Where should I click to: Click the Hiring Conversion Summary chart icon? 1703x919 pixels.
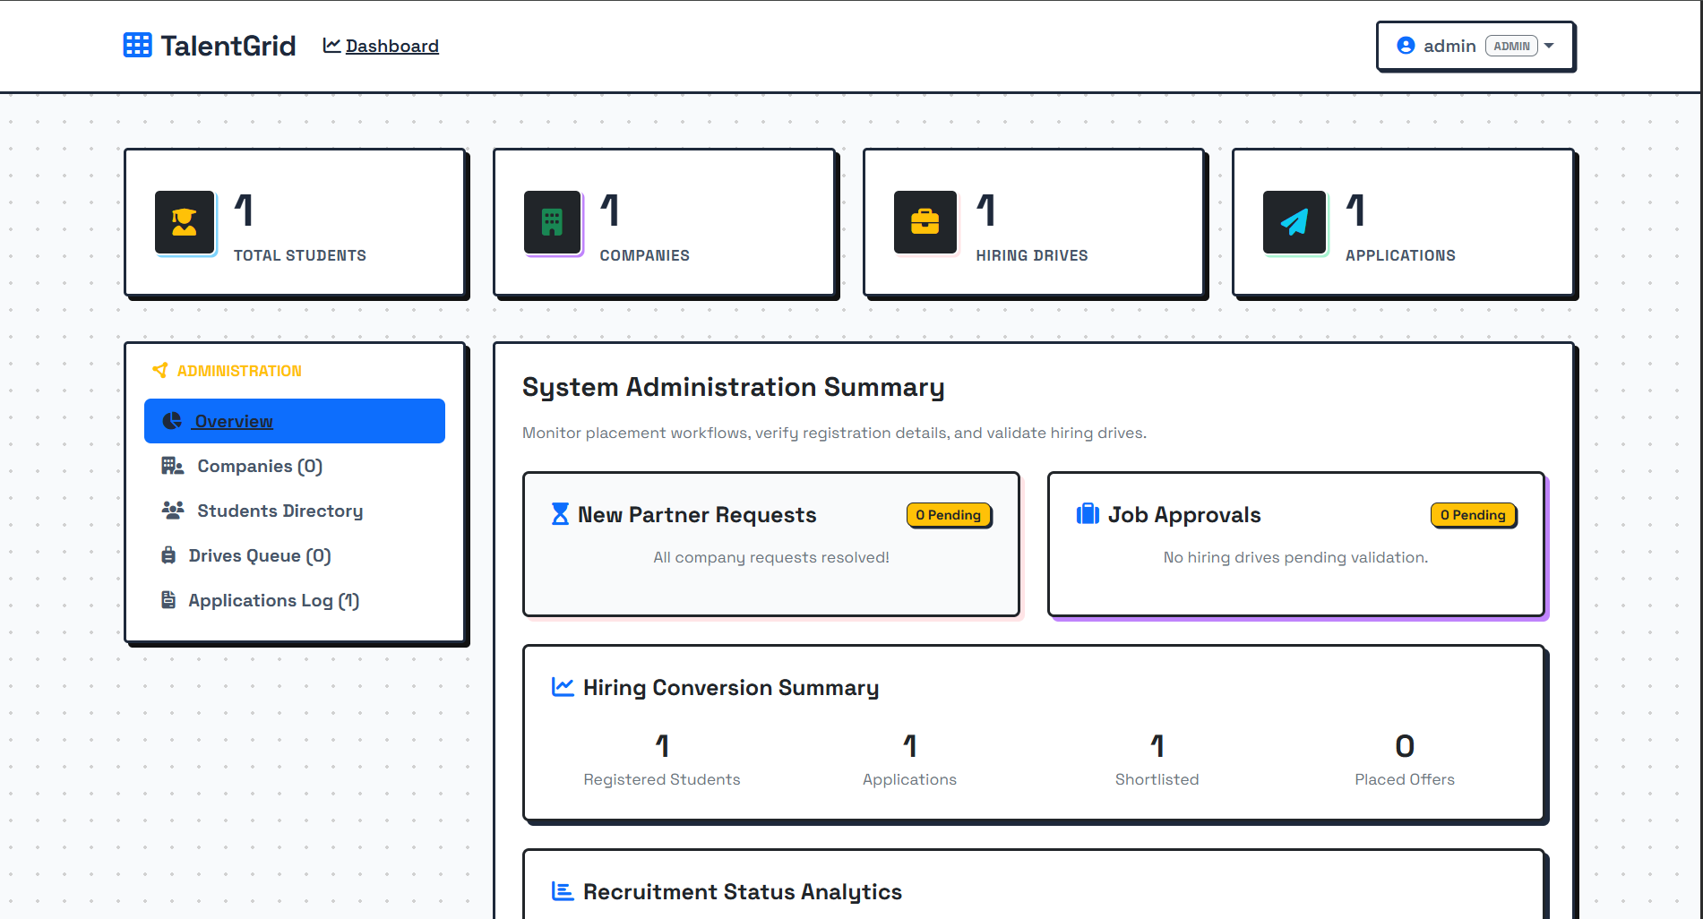[x=563, y=687]
